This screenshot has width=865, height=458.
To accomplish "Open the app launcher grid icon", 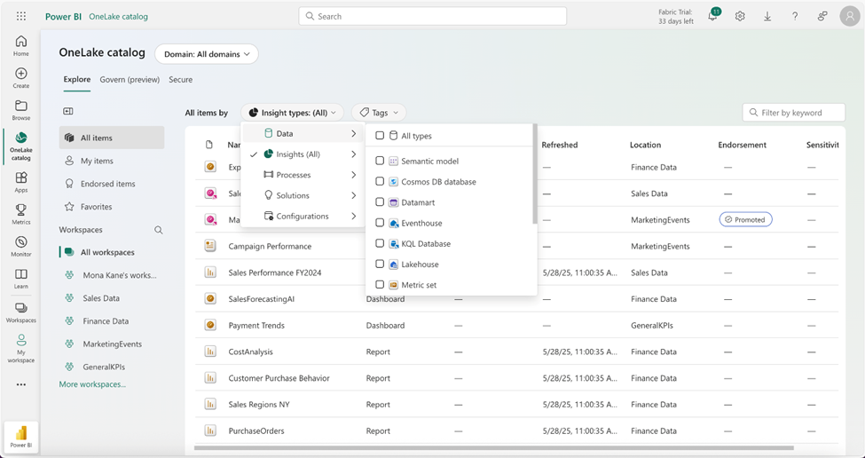I will [x=21, y=16].
